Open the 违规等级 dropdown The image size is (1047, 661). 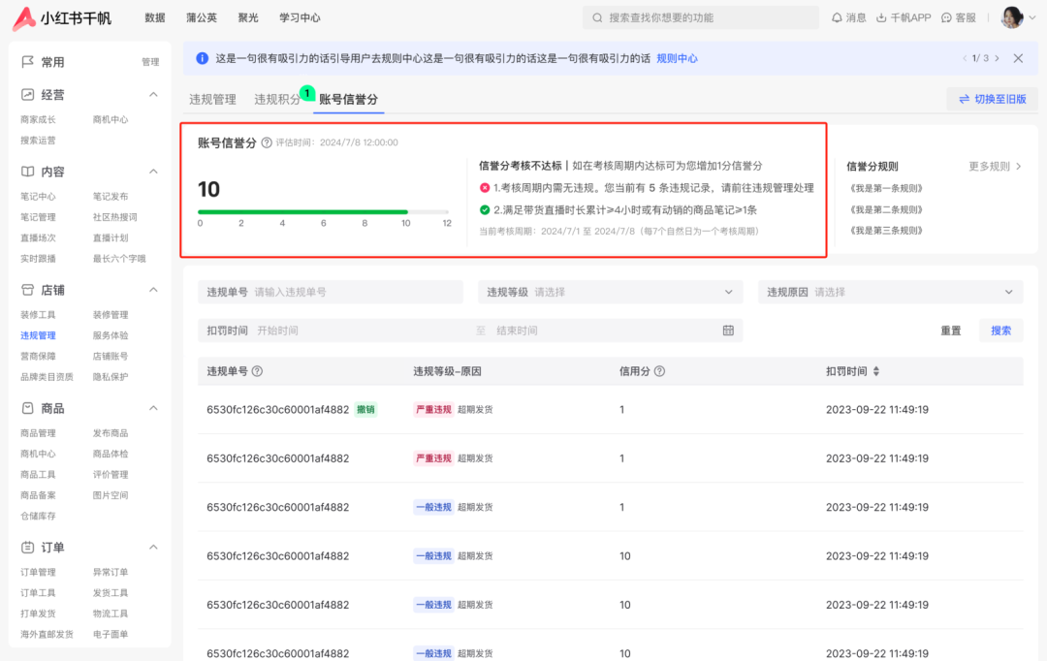[609, 292]
